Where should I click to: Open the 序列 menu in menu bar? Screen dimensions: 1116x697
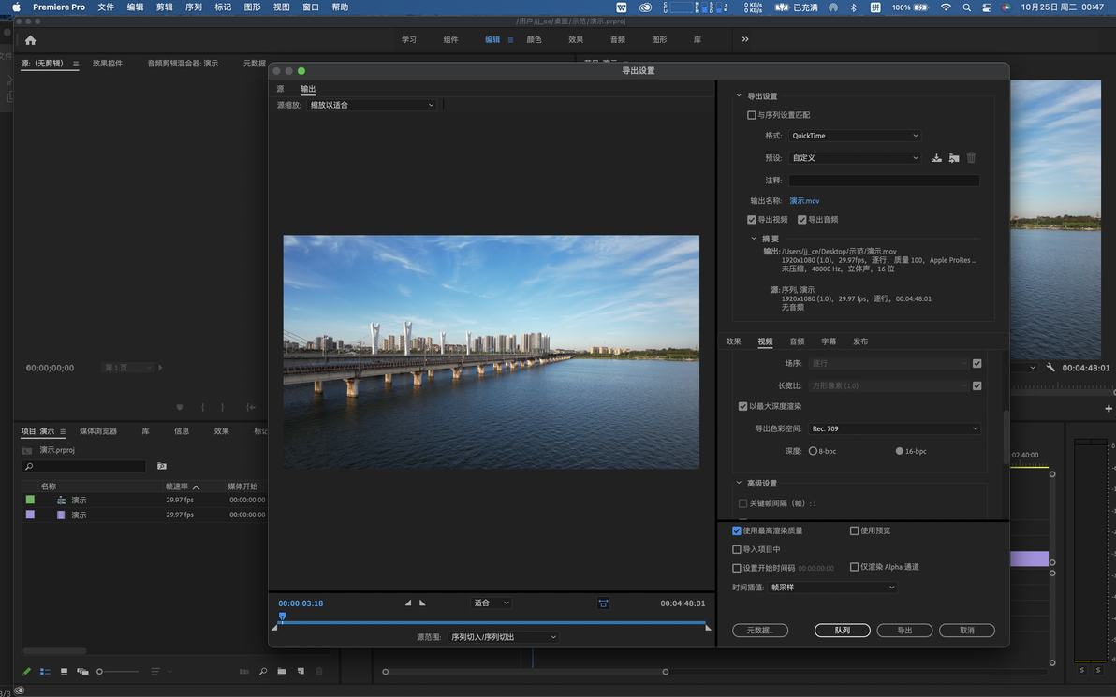pyautogui.click(x=194, y=7)
